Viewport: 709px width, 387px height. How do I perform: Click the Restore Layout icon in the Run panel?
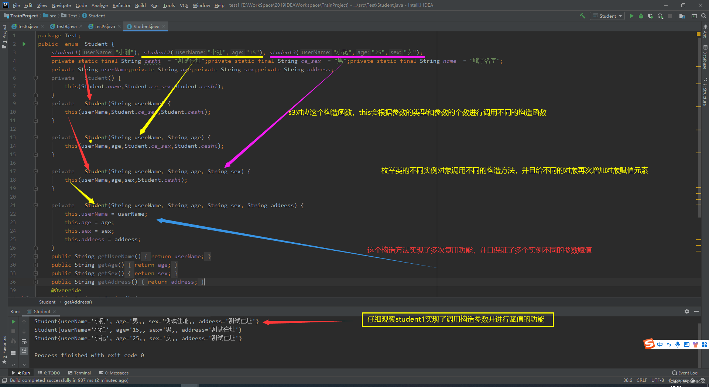pos(13,353)
